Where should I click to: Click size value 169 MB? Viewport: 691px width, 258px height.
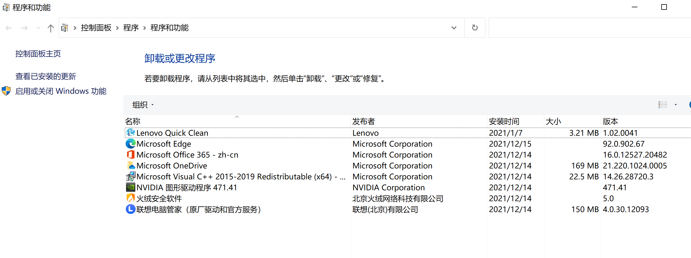(585, 165)
